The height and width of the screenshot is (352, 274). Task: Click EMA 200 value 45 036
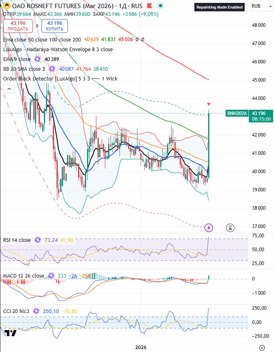126,39
